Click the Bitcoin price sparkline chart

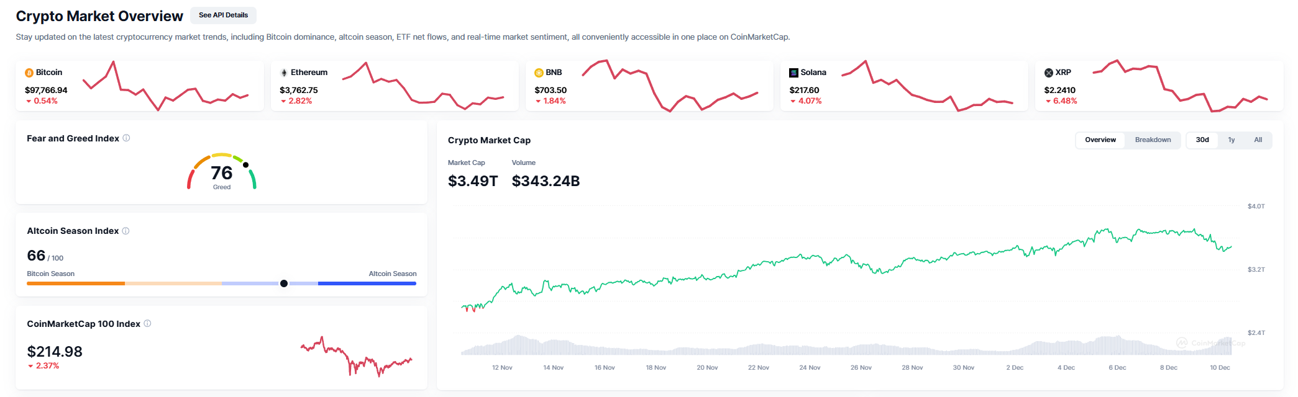tap(165, 87)
